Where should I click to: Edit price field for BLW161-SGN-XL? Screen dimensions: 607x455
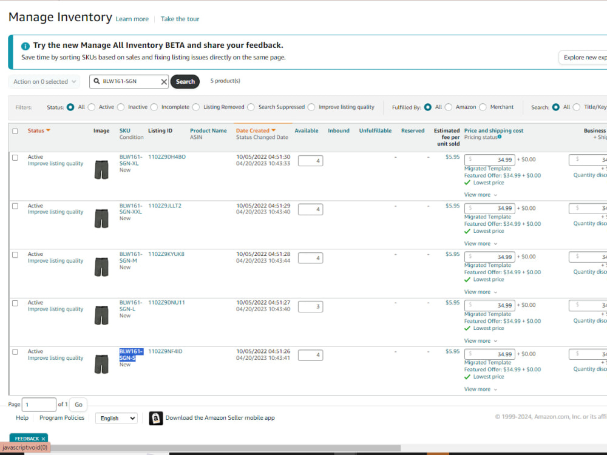(490, 160)
